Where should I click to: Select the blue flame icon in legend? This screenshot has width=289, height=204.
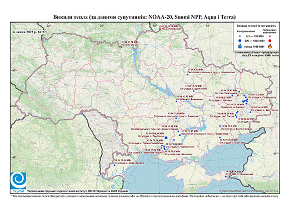(x=240, y=46)
